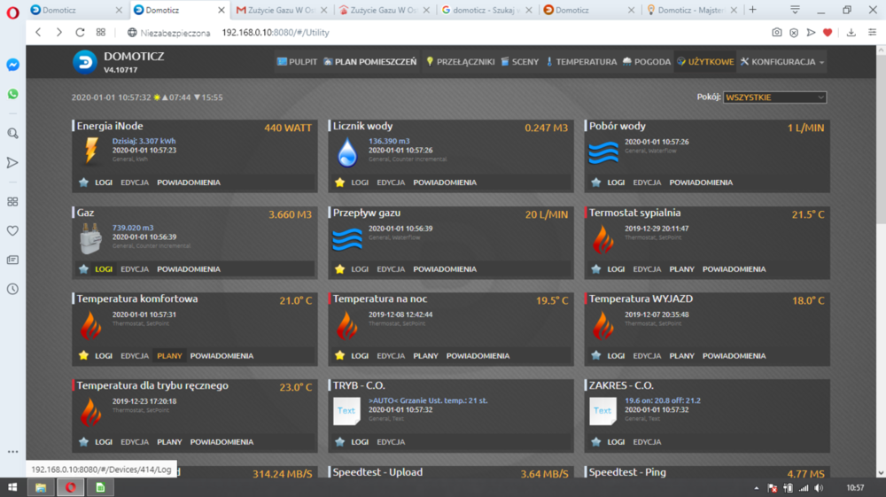Click the gas meter icon in Gaz
This screenshot has height=497, width=886.
coord(90,239)
